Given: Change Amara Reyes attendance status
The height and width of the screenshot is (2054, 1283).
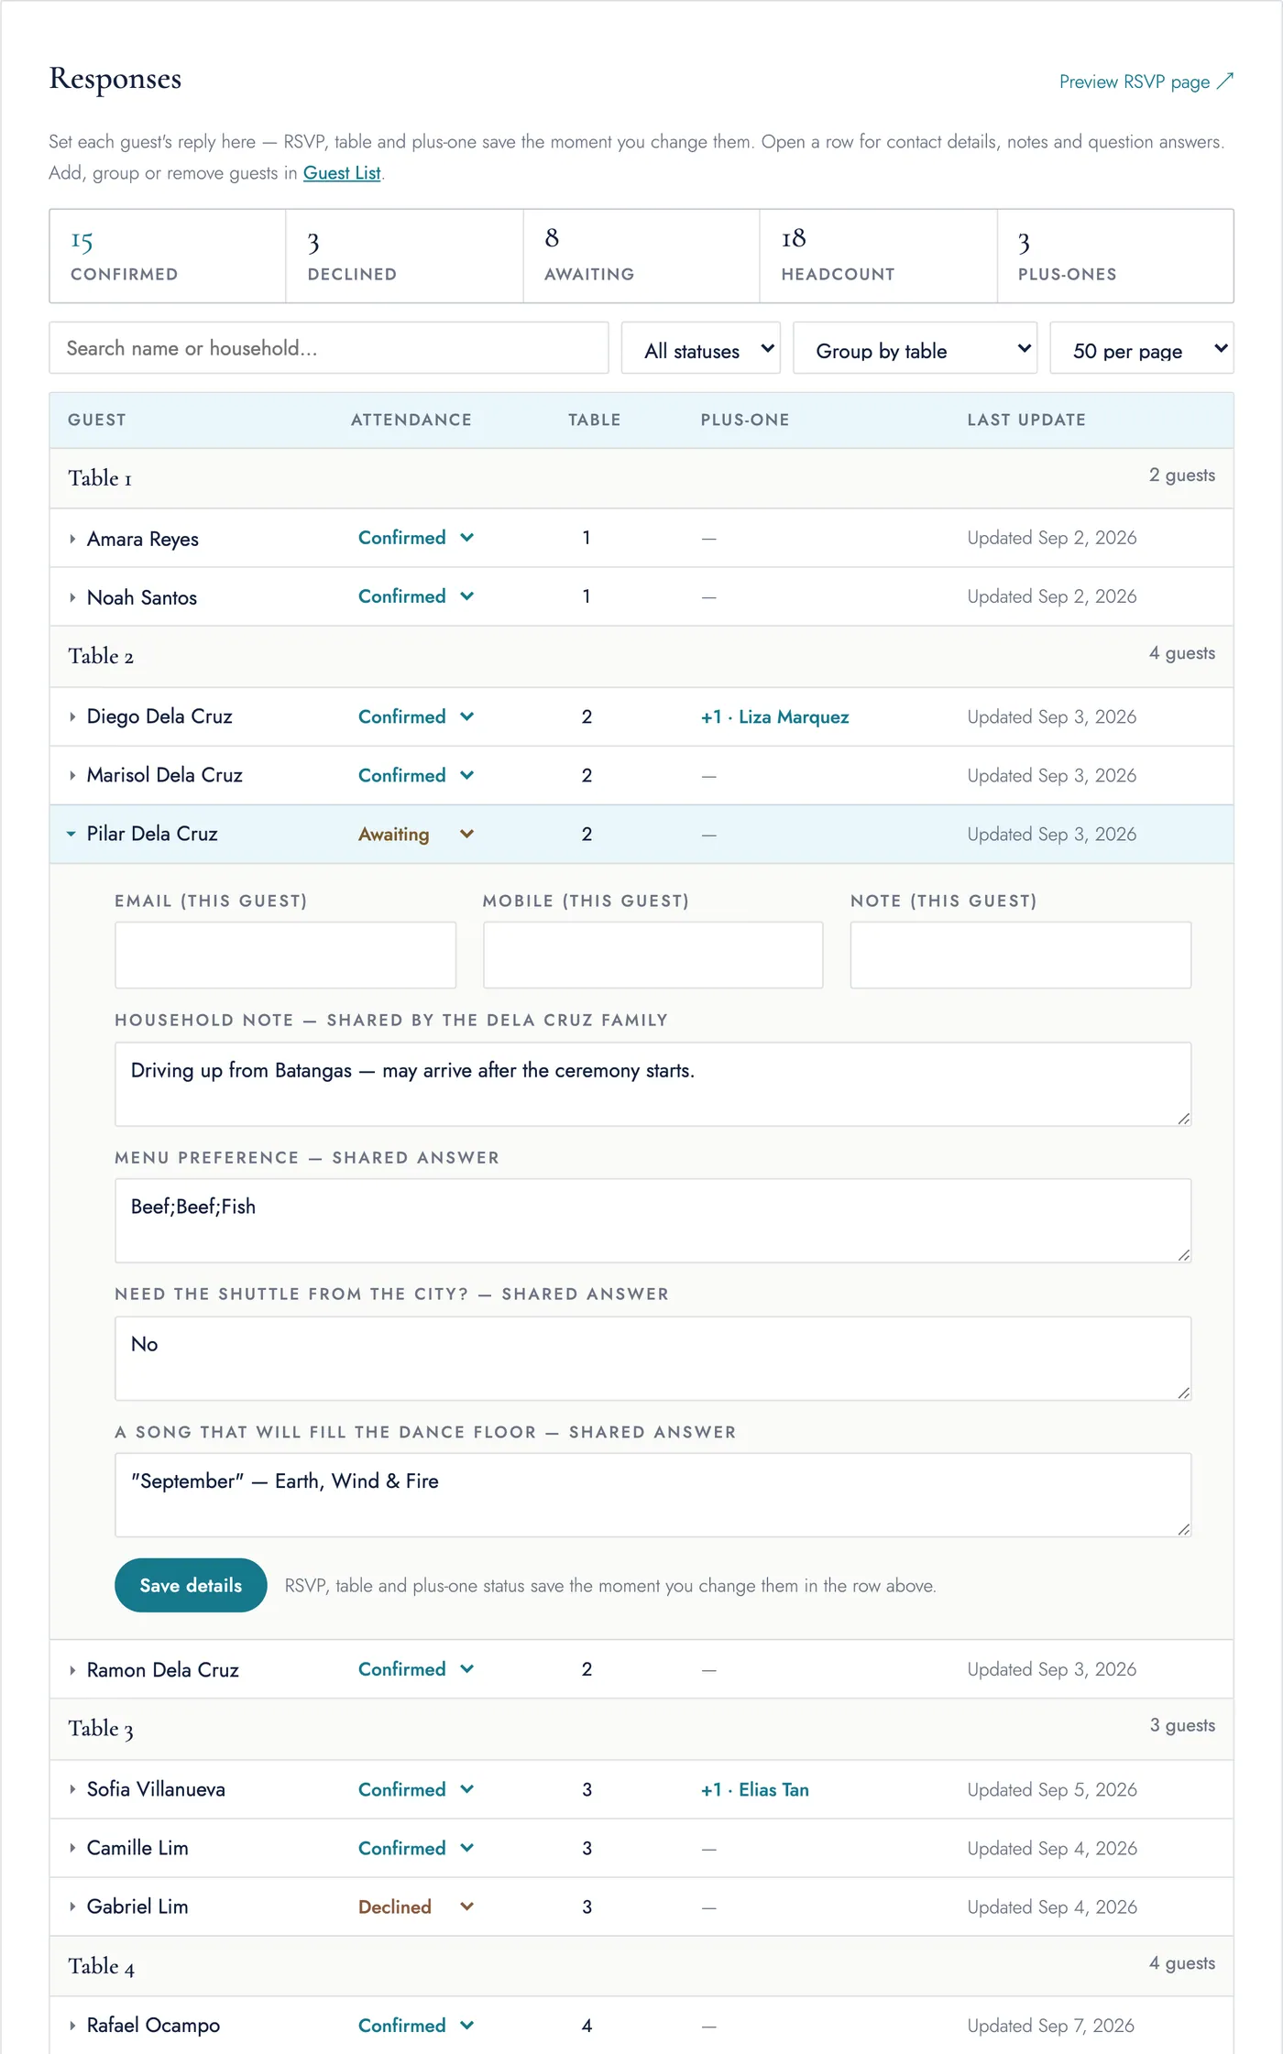Looking at the screenshot, I should click(x=416, y=538).
